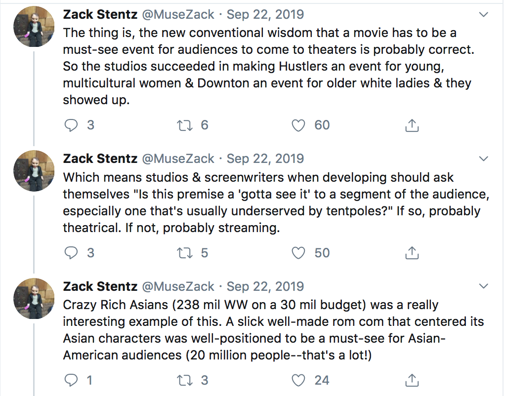Screen dimensions: 505x396
Task: Like the tweet with 60 likes
Action: (298, 125)
